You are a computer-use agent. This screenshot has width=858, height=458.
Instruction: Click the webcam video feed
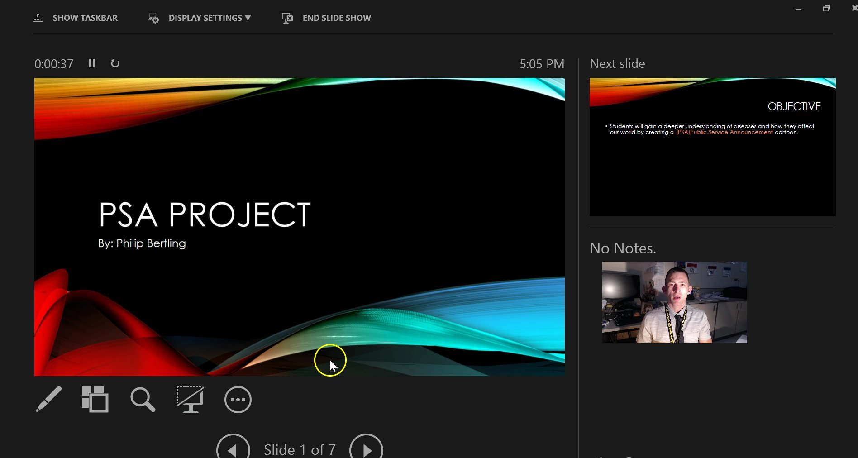(674, 302)
